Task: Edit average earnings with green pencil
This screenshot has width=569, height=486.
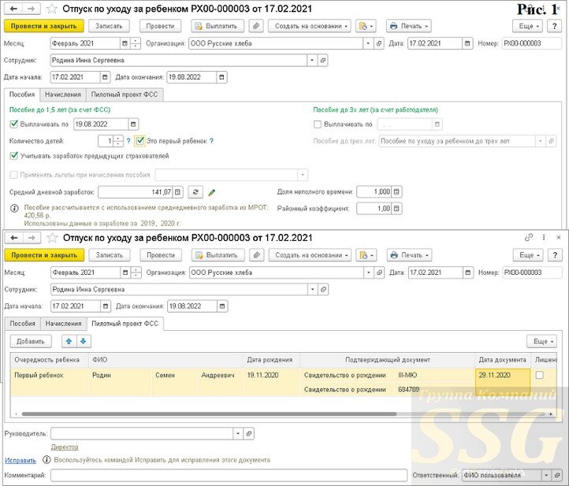Action: [212, 192]
